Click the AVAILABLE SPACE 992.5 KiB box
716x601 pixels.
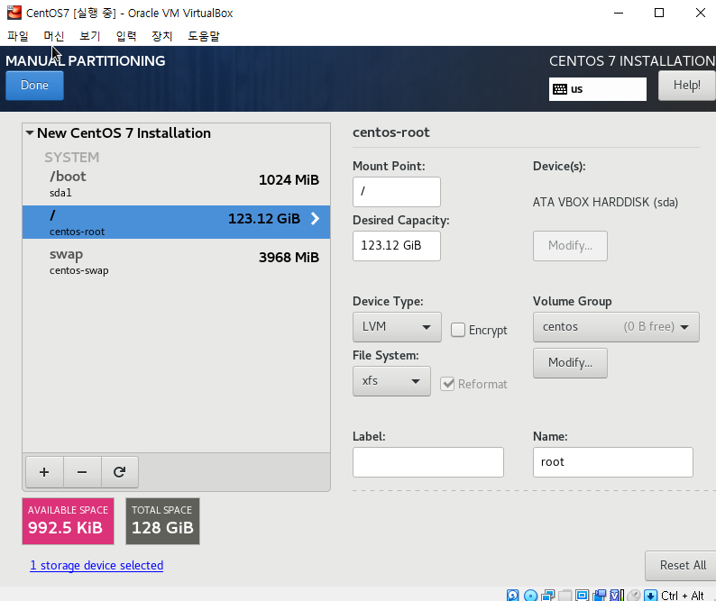(68, 521)
